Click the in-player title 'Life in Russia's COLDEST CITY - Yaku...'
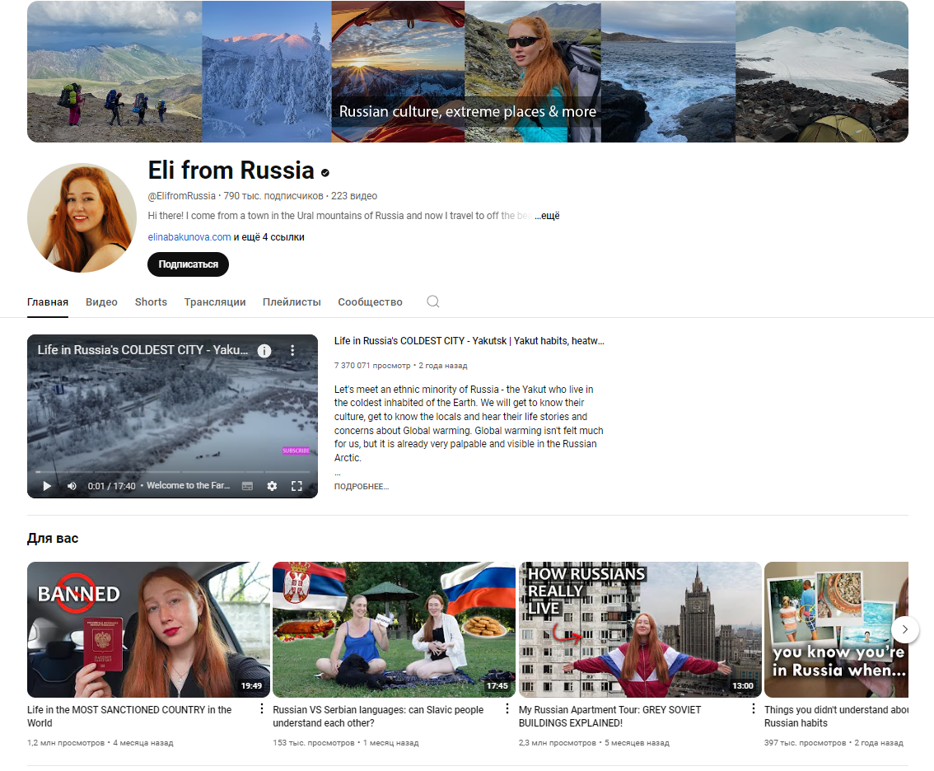 [143, 350]
